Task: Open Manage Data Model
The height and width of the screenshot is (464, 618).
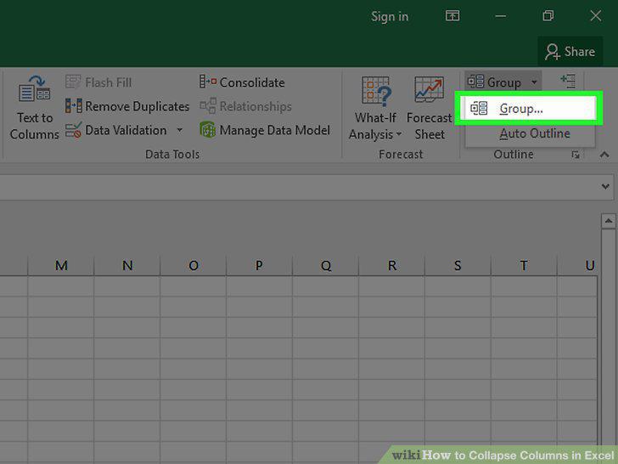Action: pyautogui.click(x=265, y=130)
